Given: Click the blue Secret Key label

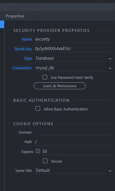Looking at the screenshot, I should click(23, 49).
